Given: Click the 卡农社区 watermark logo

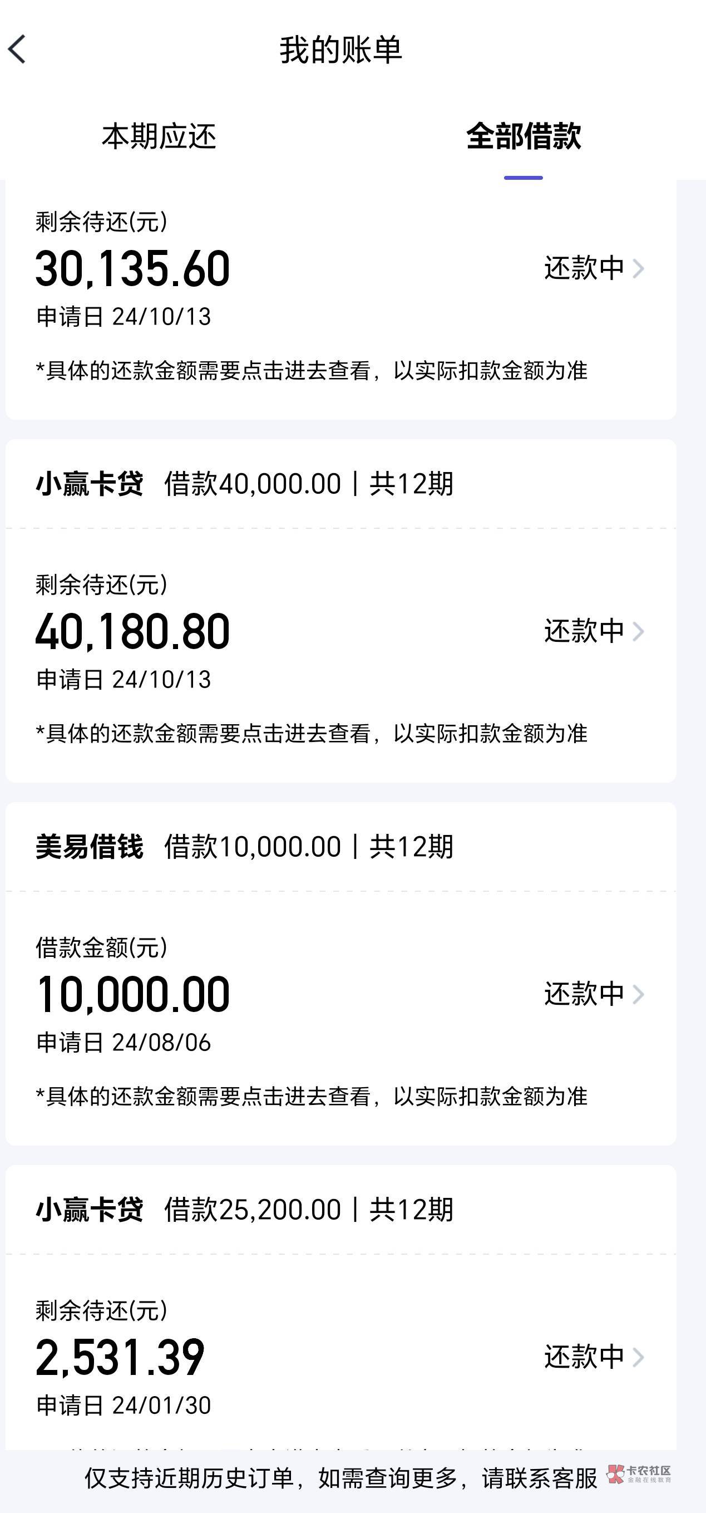Looking at the screenshot, I should [640, 1473].
